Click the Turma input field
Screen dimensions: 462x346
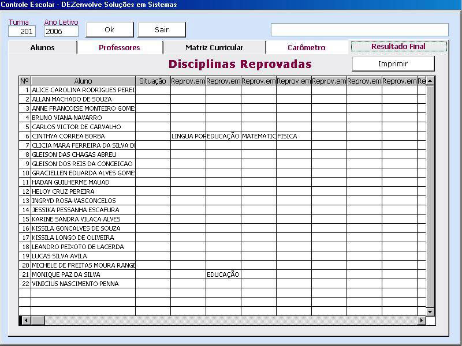tap(22, 32)
